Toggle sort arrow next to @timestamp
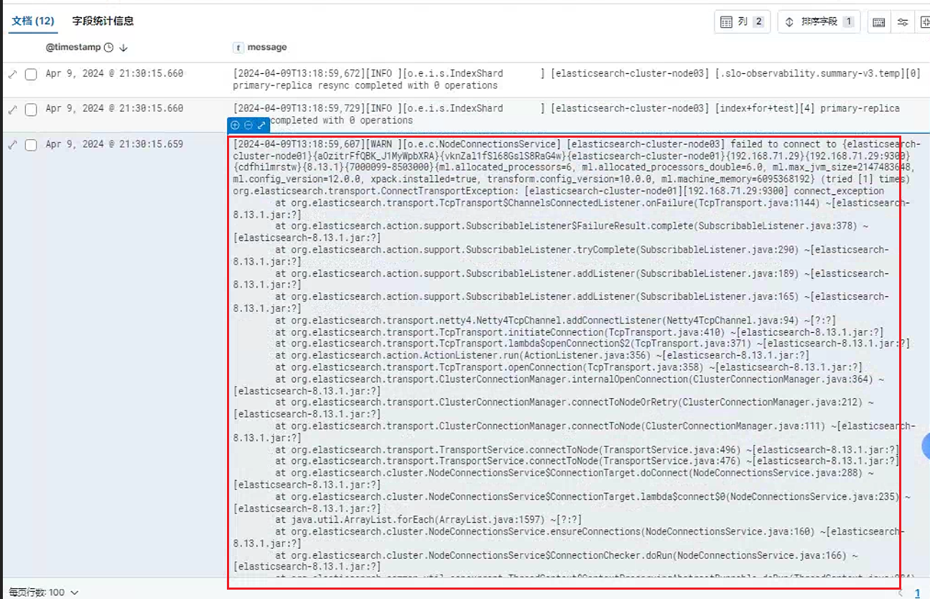Viewport: 930px width, 599px height. (123, 48)
